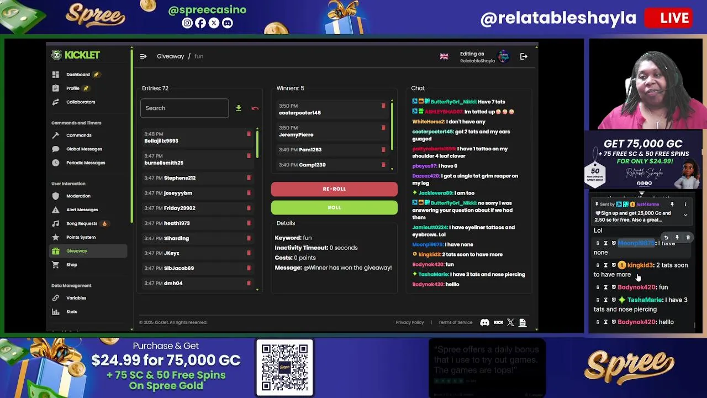Click the red RE-ROLL button

point(334,189)
